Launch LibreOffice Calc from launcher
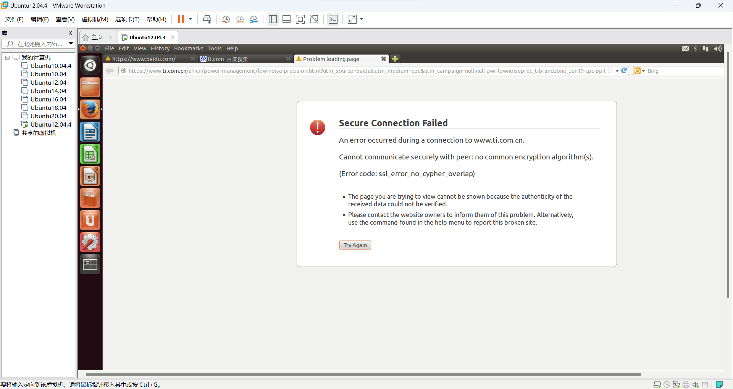733x389 pixels. coord(90,154)
